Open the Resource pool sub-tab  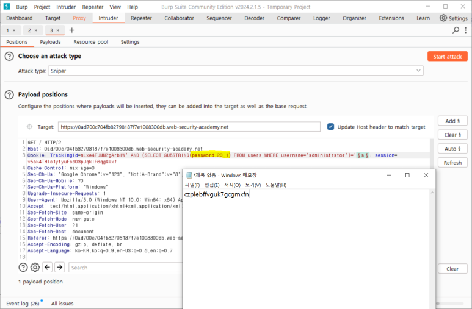[90, 42]
